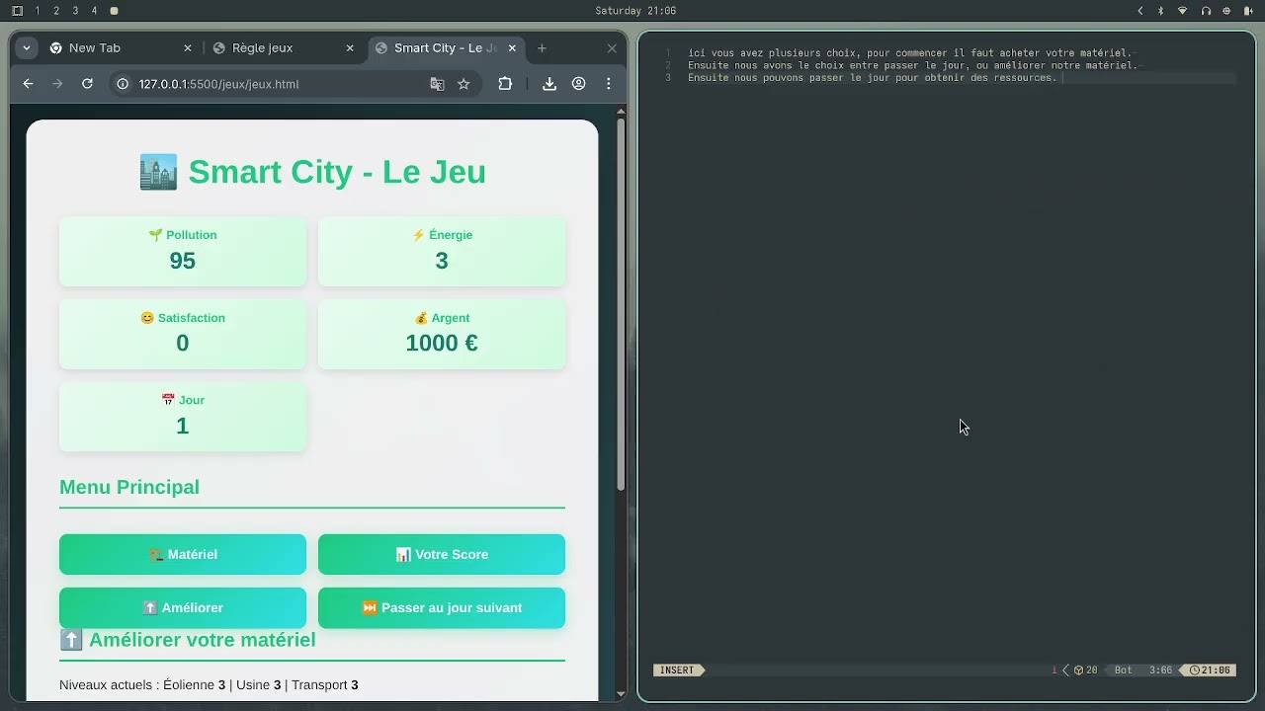Image resolution: width=1265 pixels, height=711 pixels.
Task: Go forward in browser history
Action: coord(57,84)
